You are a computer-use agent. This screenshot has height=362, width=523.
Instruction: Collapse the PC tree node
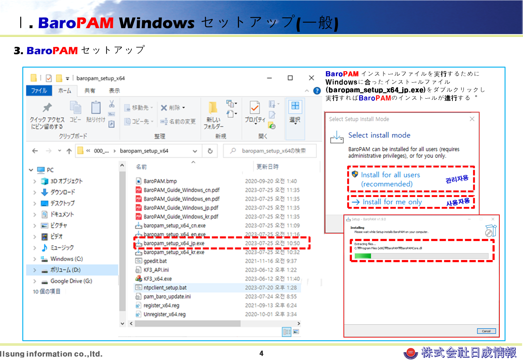31,170
